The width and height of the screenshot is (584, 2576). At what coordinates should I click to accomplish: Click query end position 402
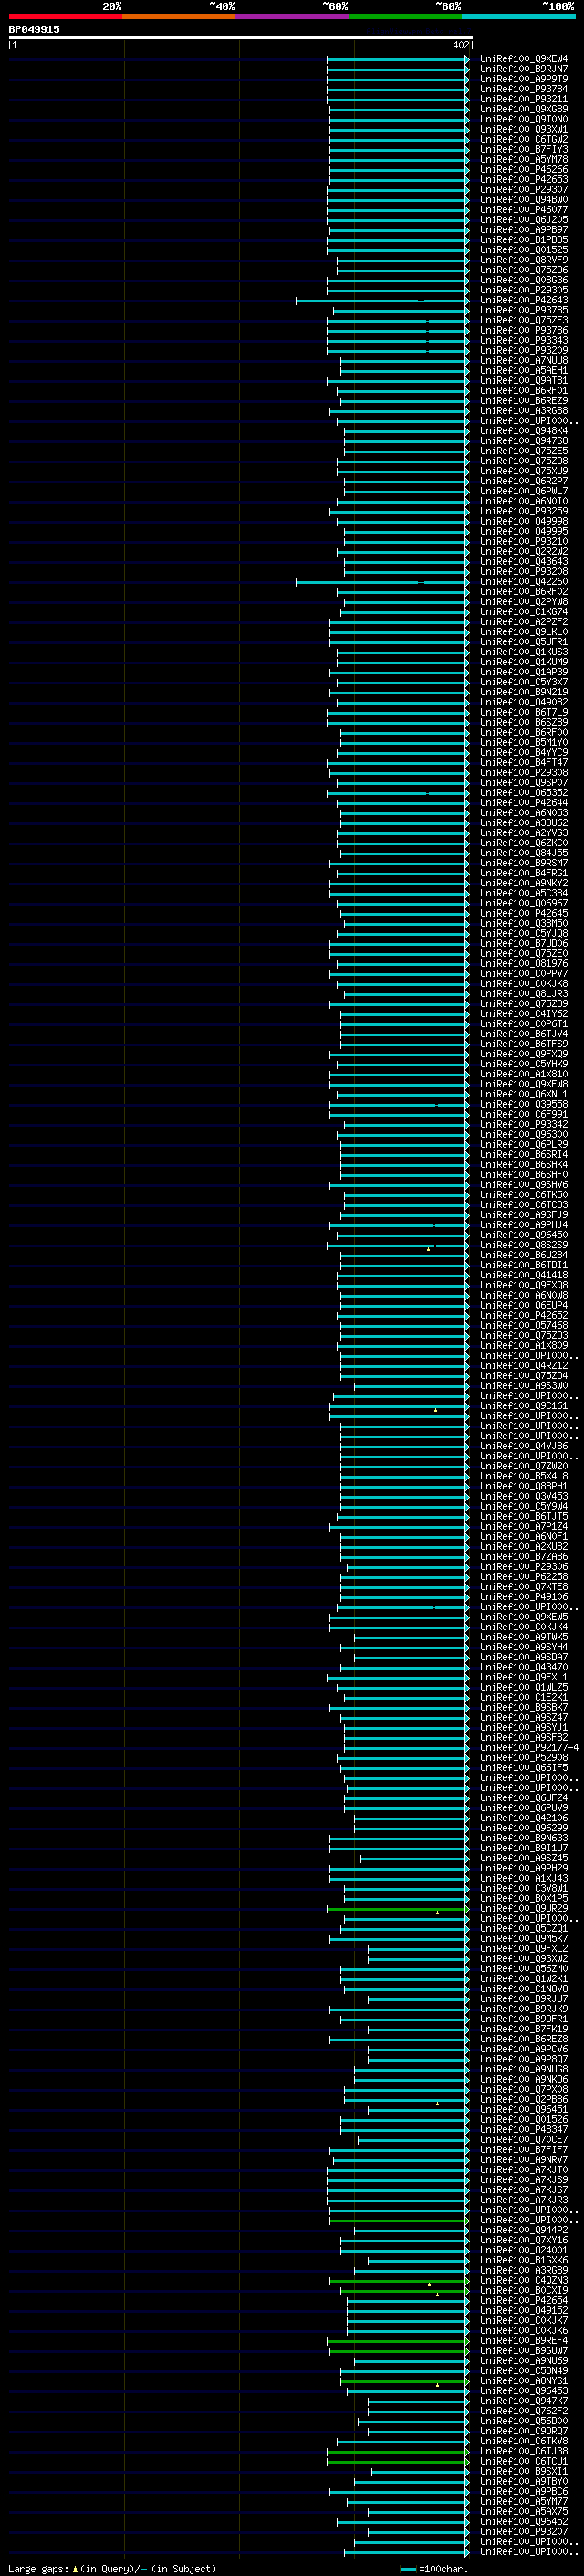(x=460, y=45)
